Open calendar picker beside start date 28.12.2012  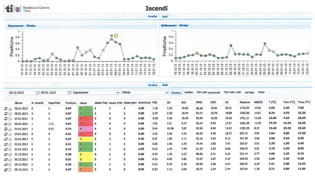38,92
